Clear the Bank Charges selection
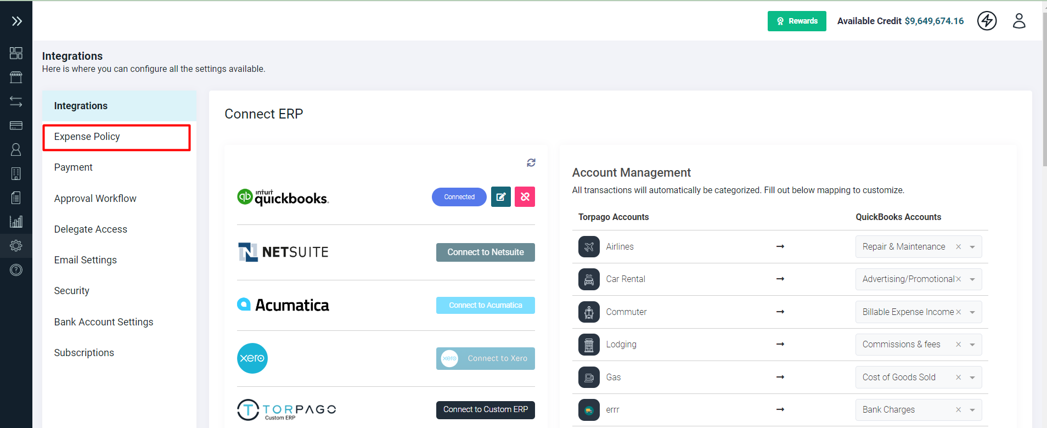This screenshot has width=1047, height=428. 958,410
